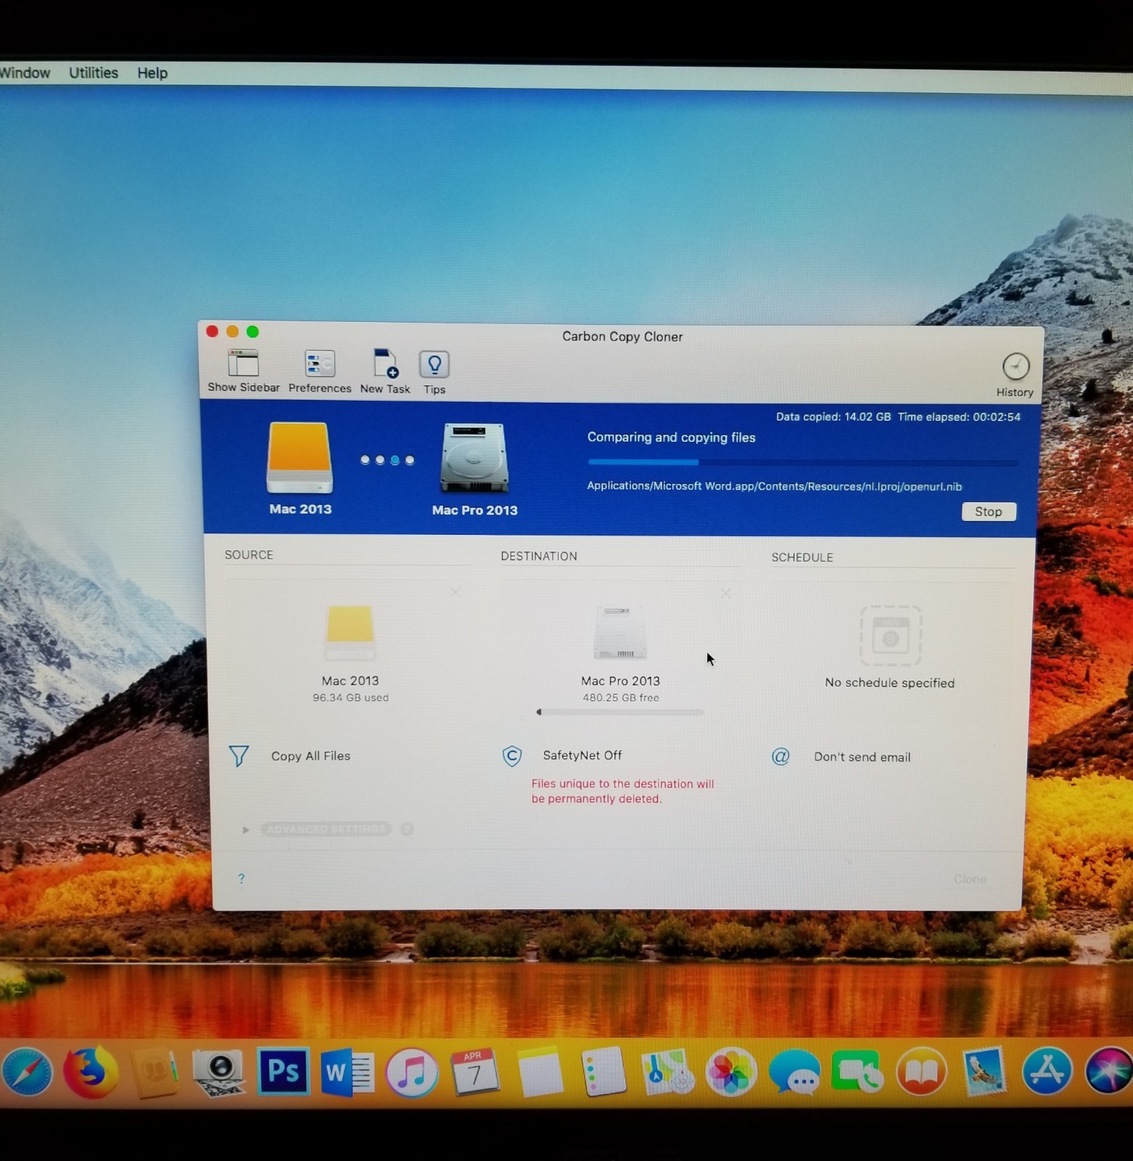
Task: Launch Photoshop from the Dock
Action: [x=283, y=1071]
